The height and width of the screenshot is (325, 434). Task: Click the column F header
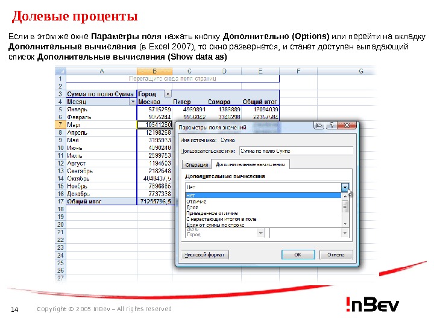click(298, 71)
